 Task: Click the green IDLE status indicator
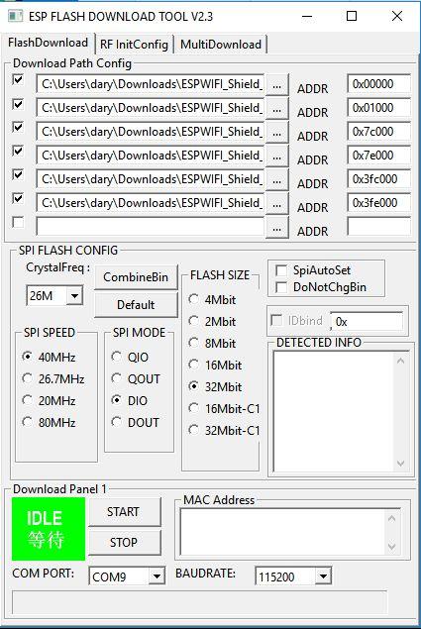coord(49,529)
